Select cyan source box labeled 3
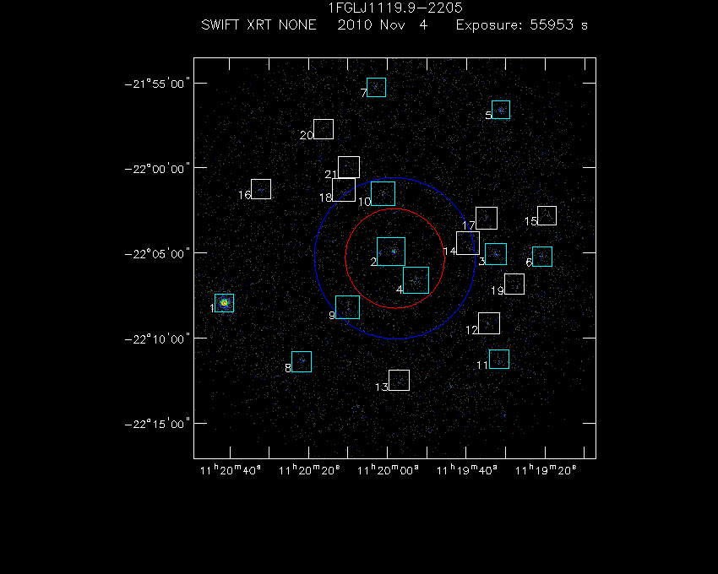The height and width of the screenshot is (574, 718). (496, 254)
